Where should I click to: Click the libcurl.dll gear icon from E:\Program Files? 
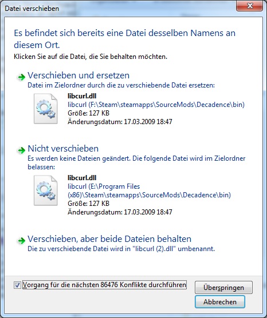pos(46,190)
